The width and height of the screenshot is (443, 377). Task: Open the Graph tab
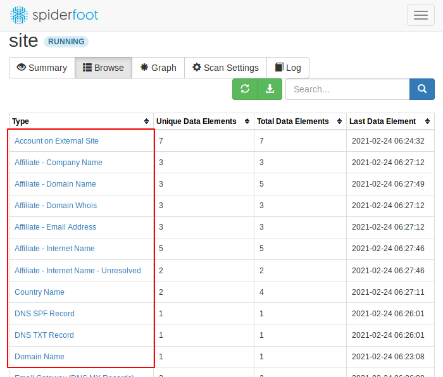pyautogui.click(x=158, y=68)
